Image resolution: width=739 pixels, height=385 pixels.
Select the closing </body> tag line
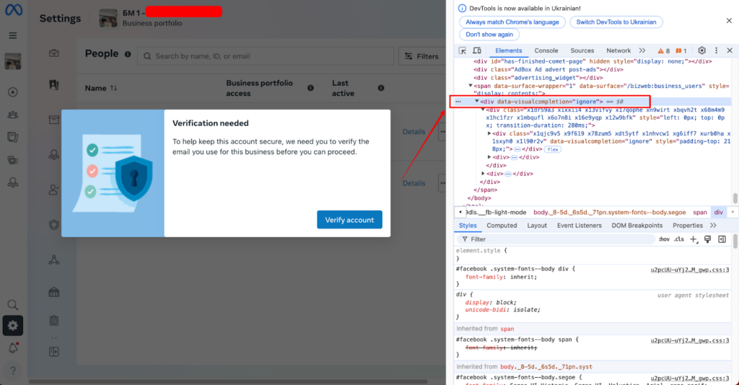[x=479, y=198]
